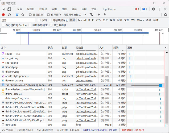This screenshot has width=169, height=133.
Task: Check 有已拦截的 Cookie checkbox
Action: tap(3, 25)
